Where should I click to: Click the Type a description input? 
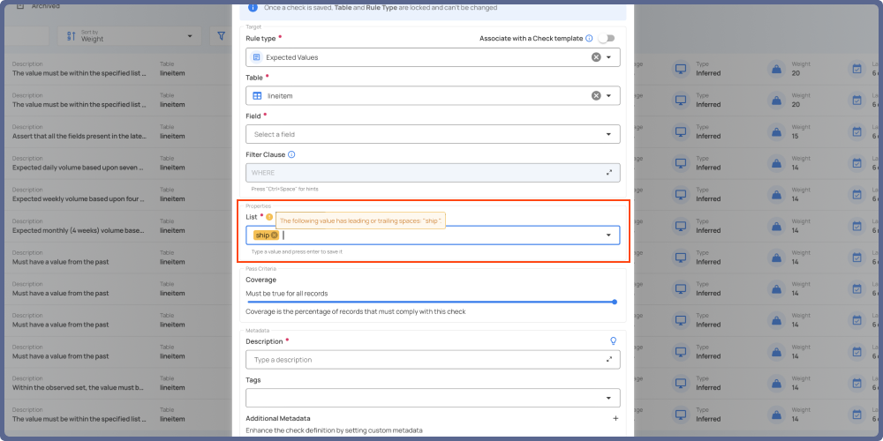[424, 360]
